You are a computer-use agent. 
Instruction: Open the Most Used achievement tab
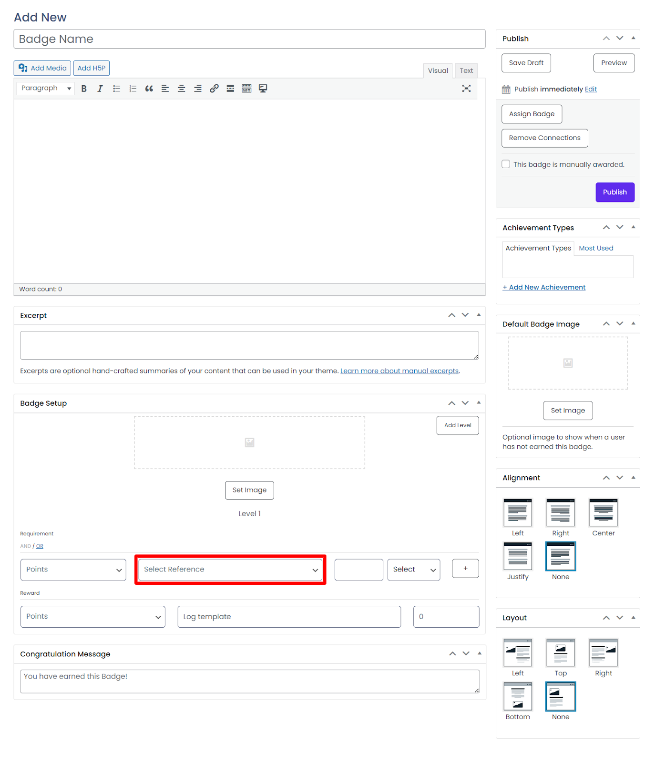click(595, 248)
